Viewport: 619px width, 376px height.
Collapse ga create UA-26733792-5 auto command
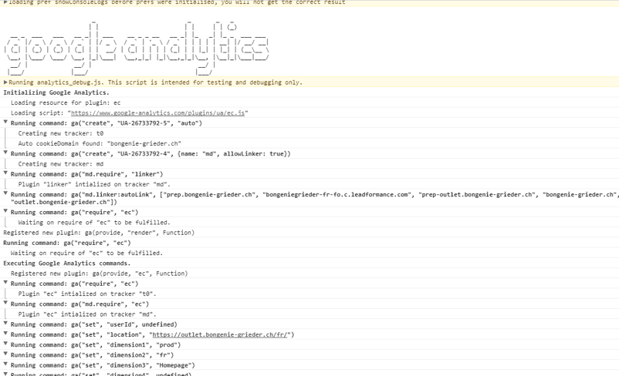(x=5, y=123)
